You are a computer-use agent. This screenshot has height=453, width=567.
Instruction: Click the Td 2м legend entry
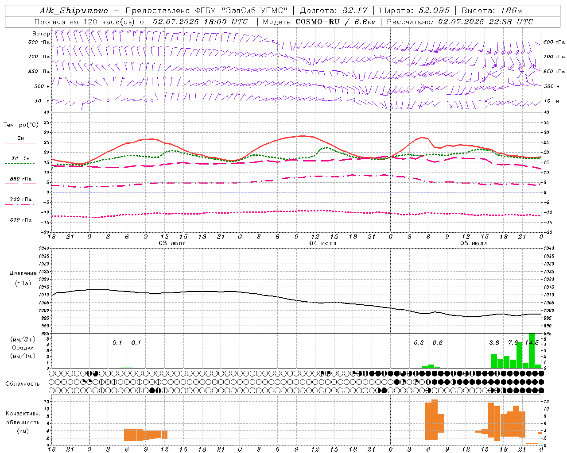pos(20,158)
